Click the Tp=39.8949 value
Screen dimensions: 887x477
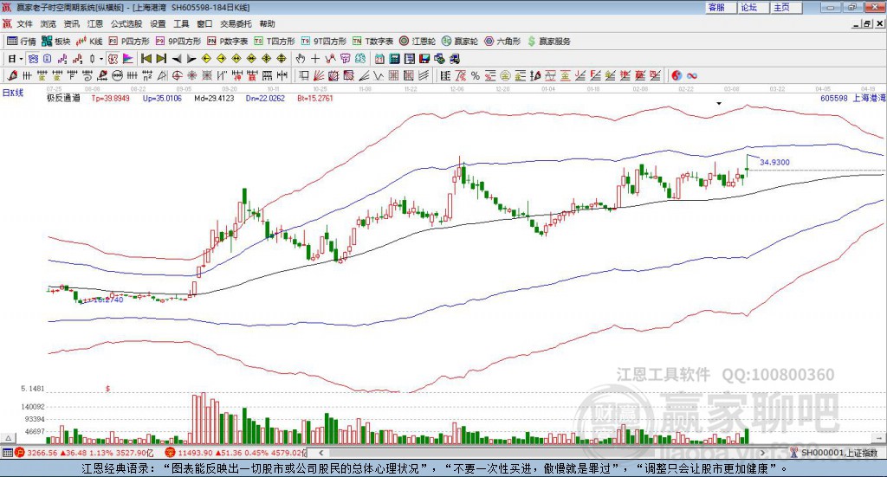(110, 99)
